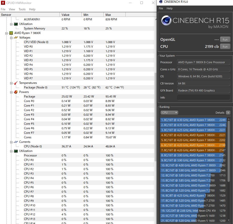This screenshot has height=224, width=233.
Task: Click the upper Utilization graph icon under AUXFANIN1
Action: 16,24
